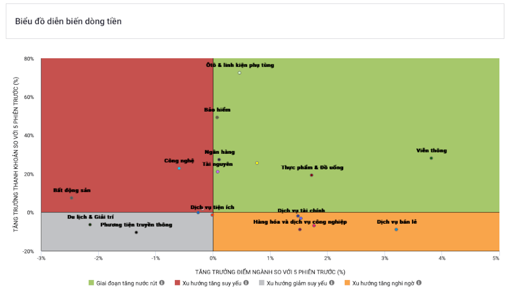Toggle red Xu hướng tăng suy yếu legend swatch
Screen dimensions: 516x295
pos(177,283)
